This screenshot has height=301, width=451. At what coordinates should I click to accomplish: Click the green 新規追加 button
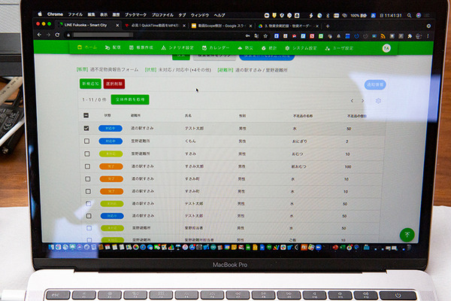pos(90,84)
